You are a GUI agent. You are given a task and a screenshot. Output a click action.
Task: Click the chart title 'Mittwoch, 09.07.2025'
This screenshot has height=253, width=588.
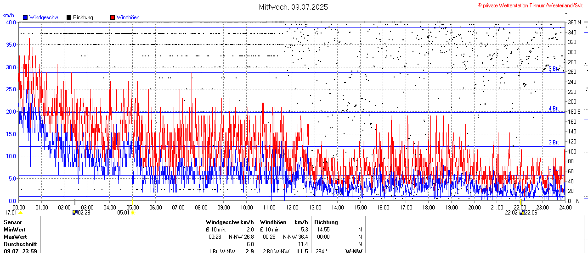pyautogui.click(x=294, y=7)
